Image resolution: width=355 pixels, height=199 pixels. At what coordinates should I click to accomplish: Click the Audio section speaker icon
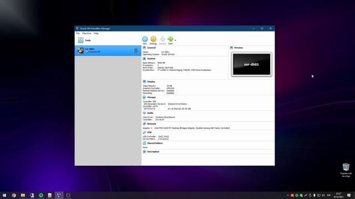[x=144, y=113]
